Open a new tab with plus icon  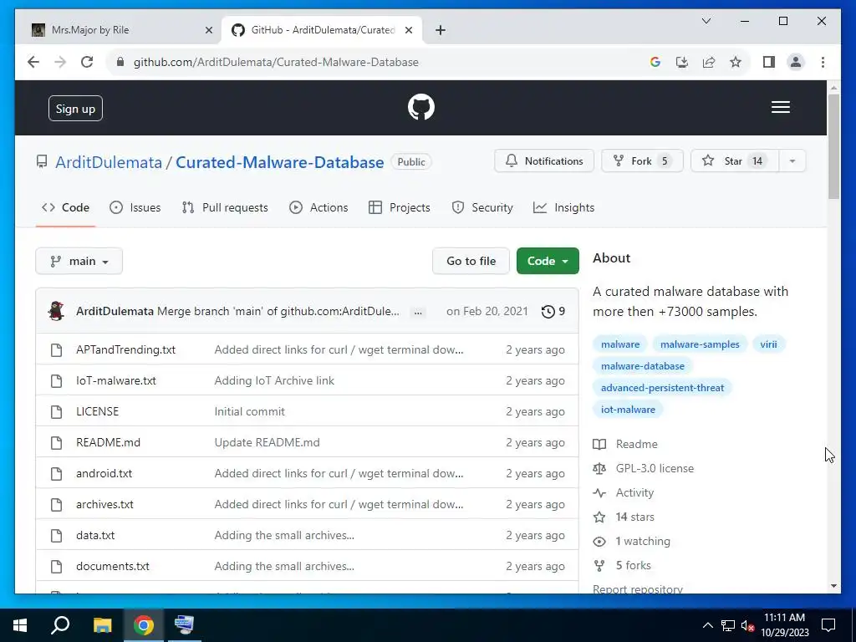tap(441, 30)
